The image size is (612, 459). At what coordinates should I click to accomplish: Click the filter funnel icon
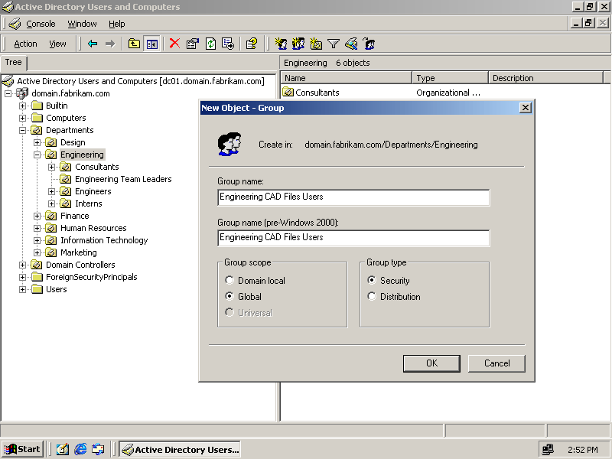334,44
